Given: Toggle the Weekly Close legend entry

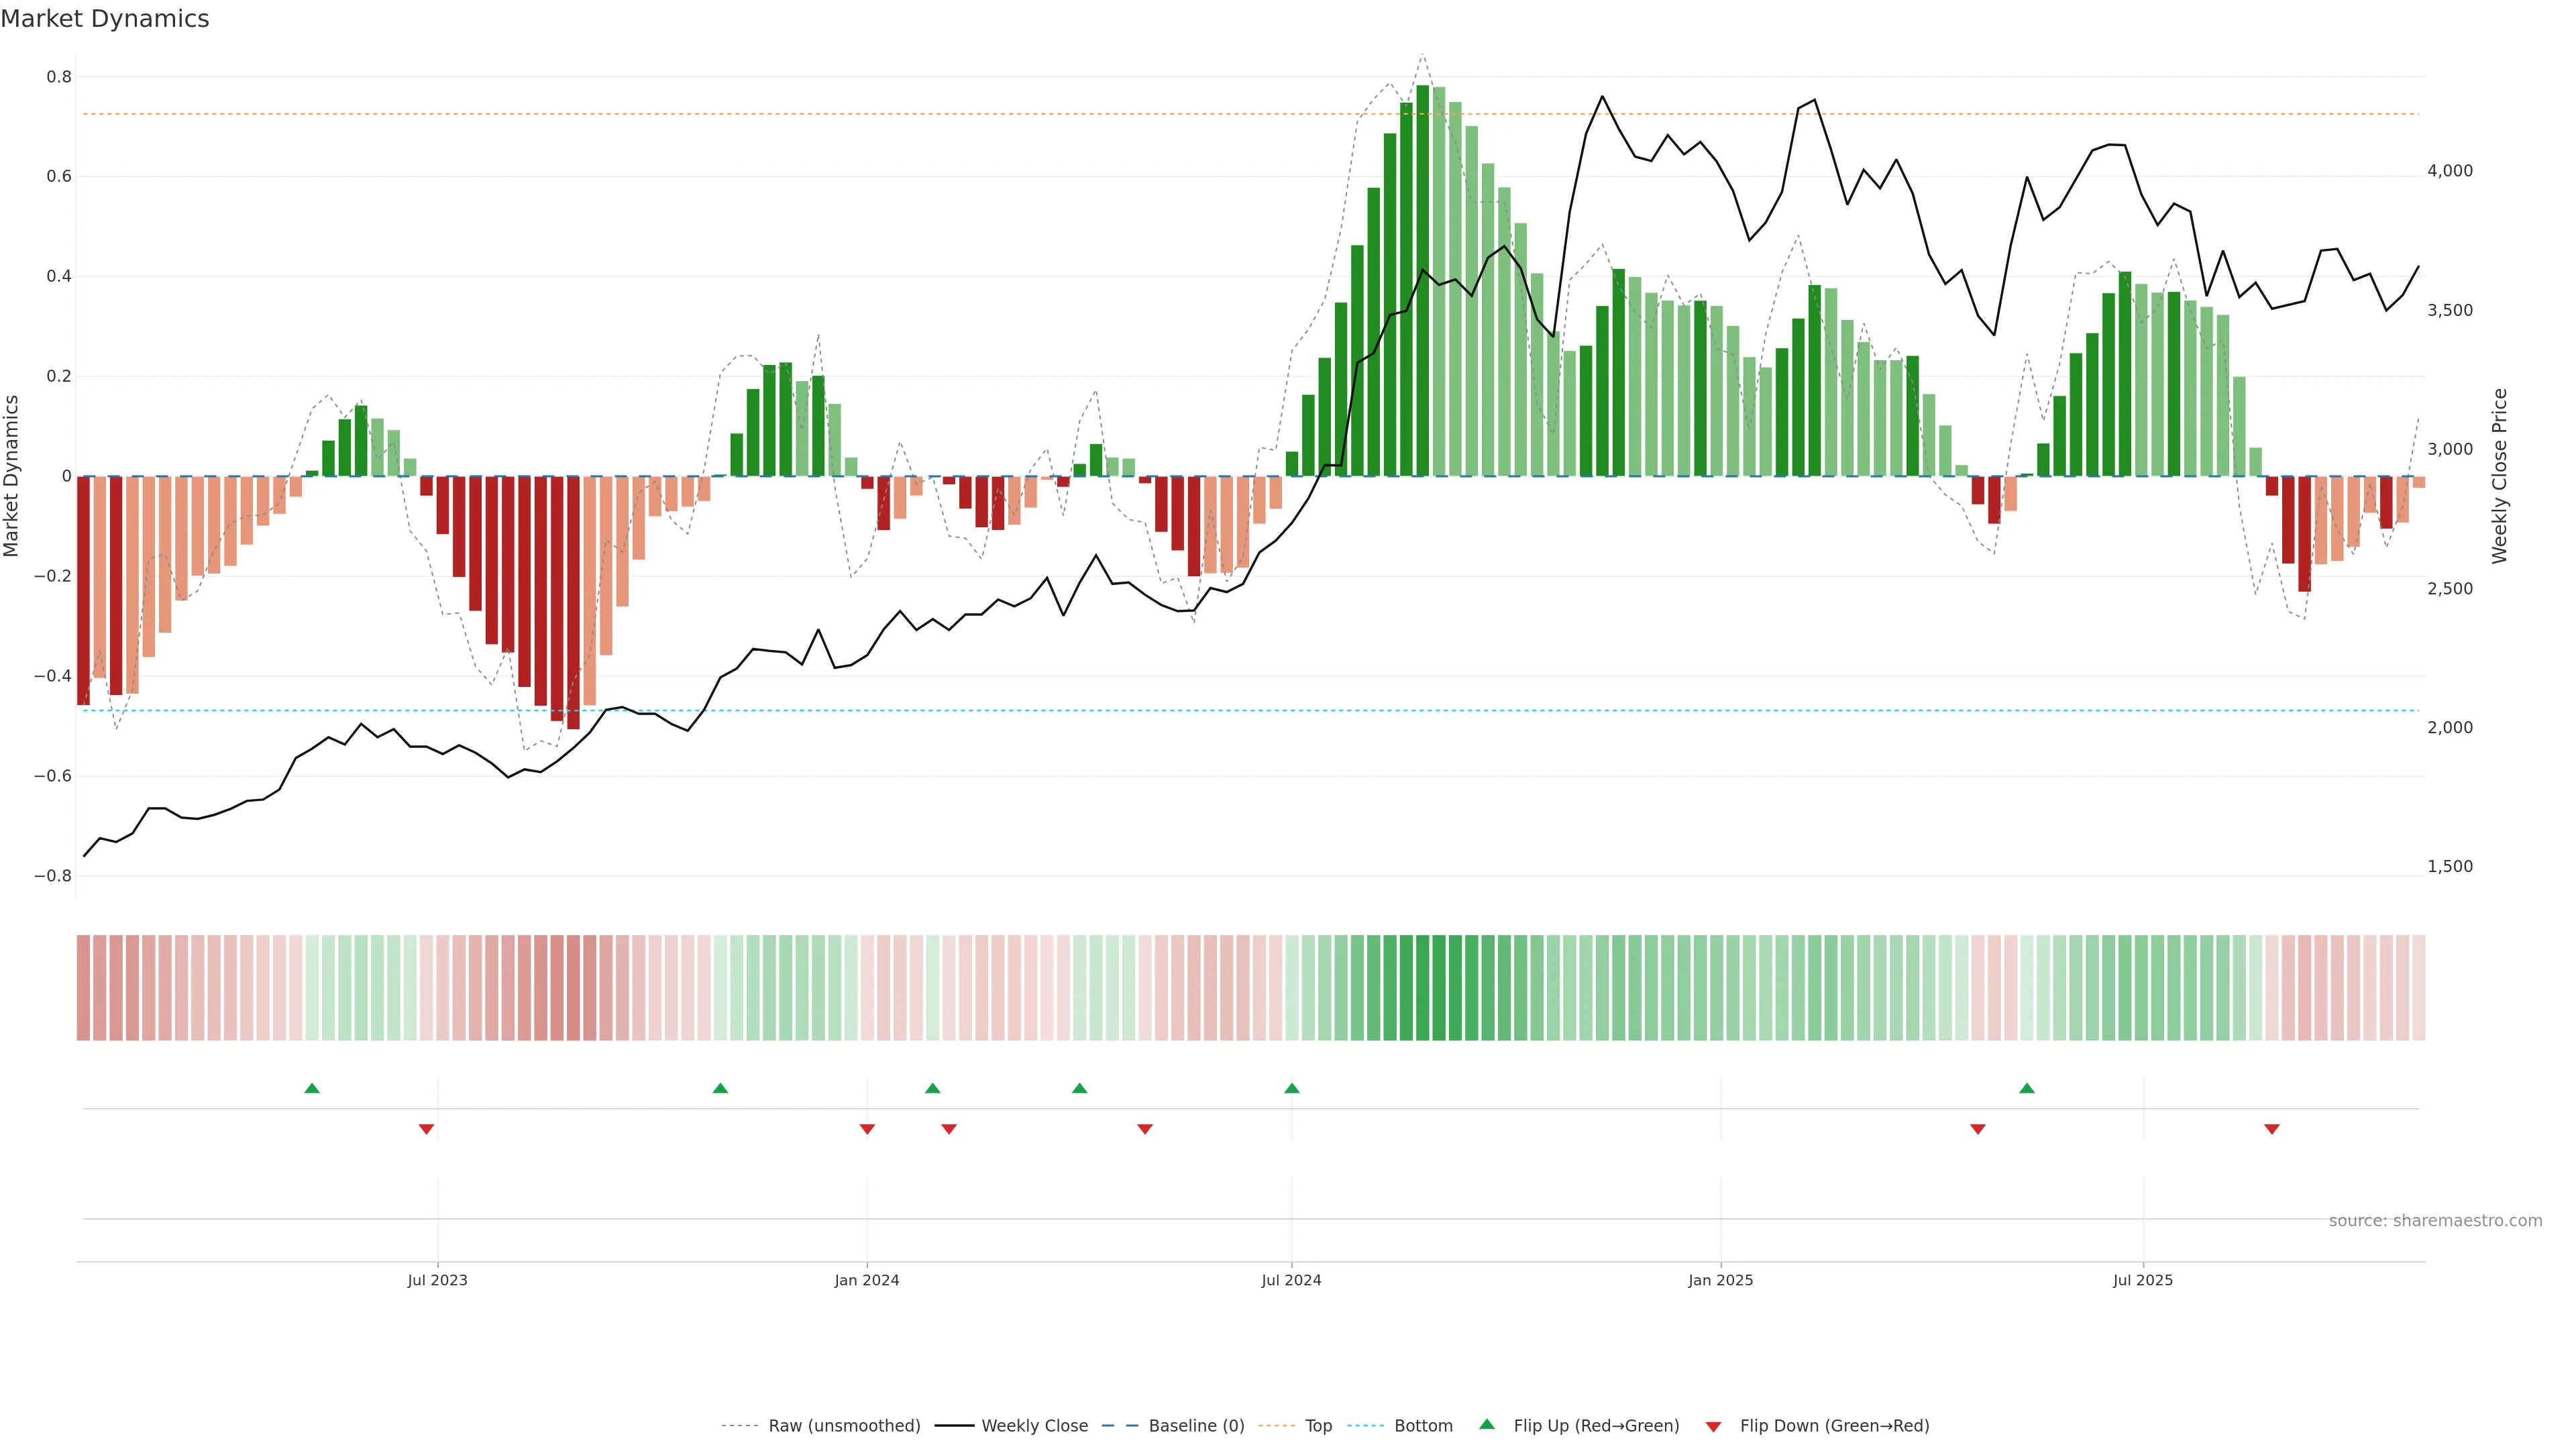Looking at the screenshot, I should click(x=1034, y=1426).
